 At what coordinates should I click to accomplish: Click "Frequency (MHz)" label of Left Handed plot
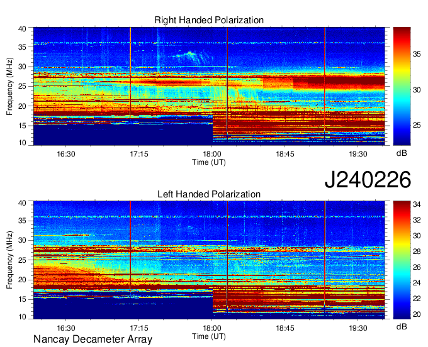9,260
